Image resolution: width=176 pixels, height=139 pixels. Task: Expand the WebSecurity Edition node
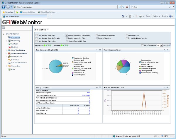[6, 53]
